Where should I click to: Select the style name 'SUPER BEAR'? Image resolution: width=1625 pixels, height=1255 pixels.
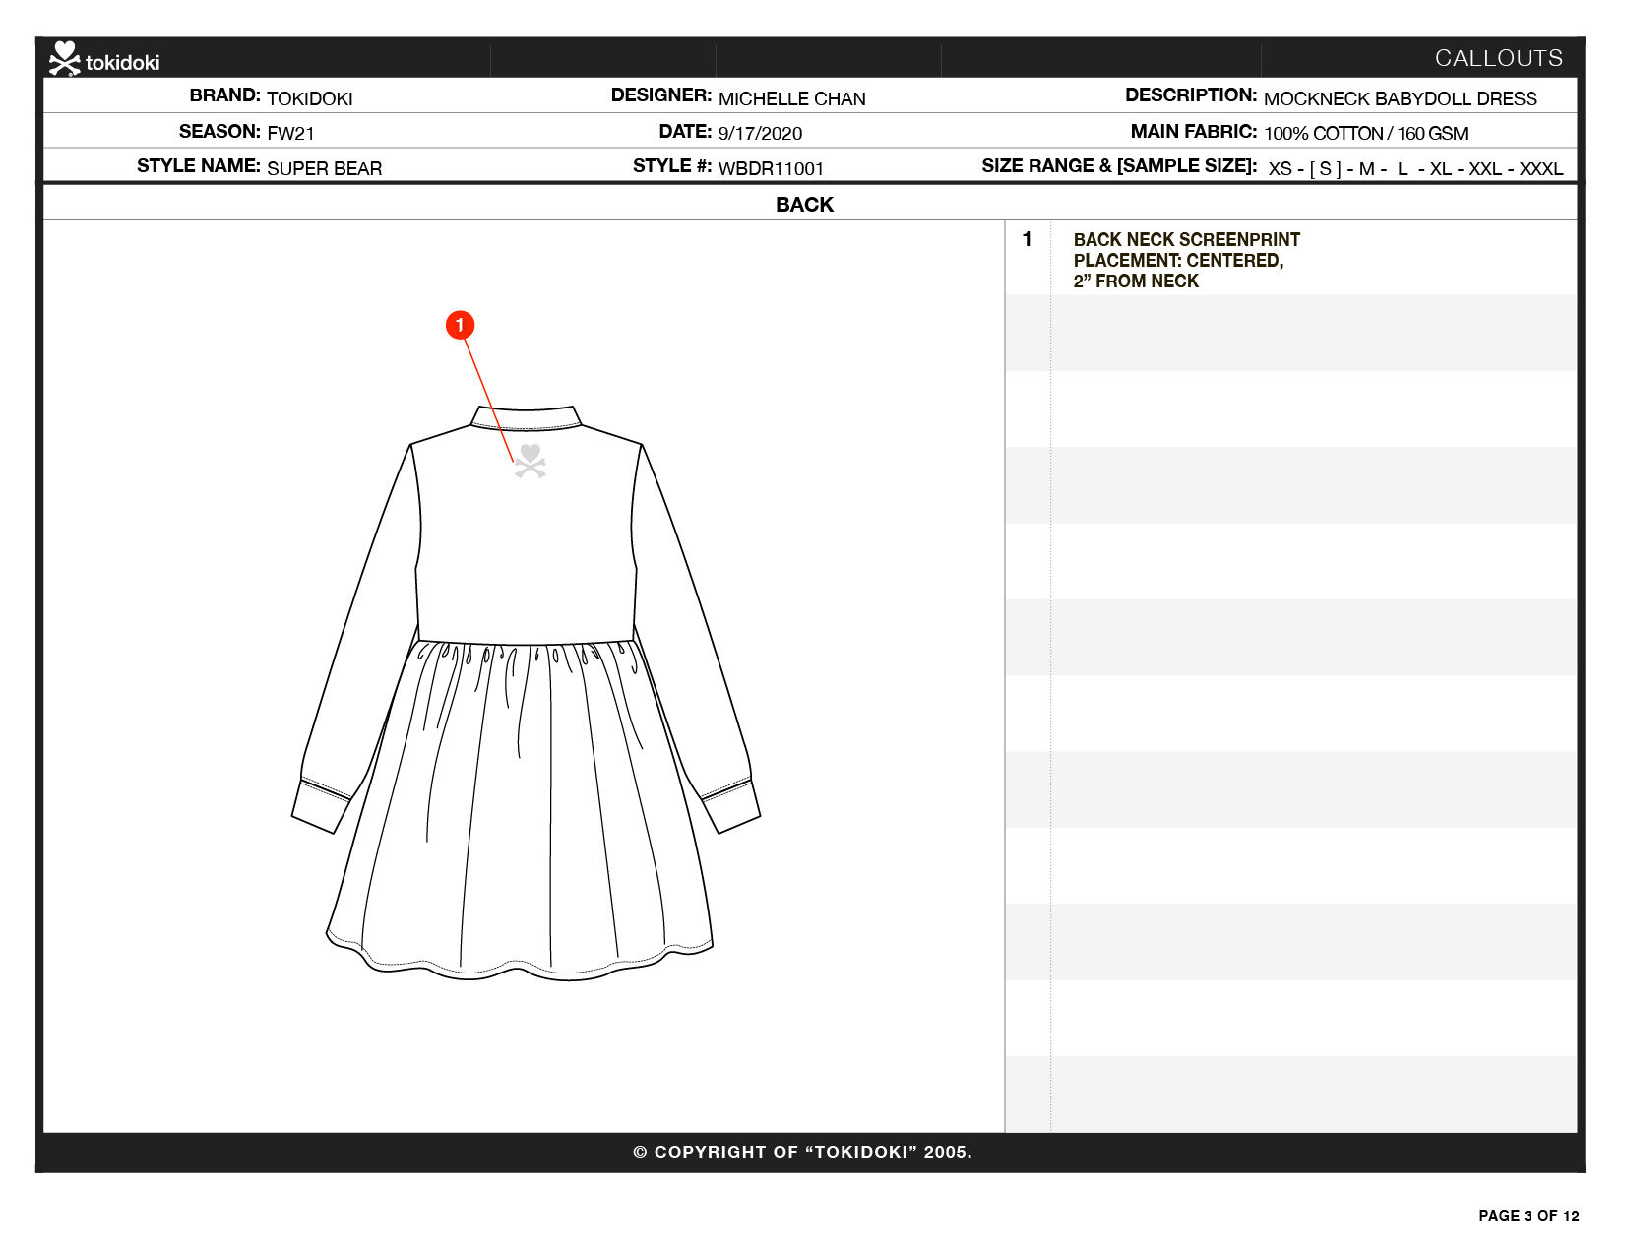point(324,168)
